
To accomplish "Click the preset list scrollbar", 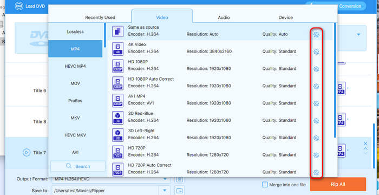I will pos(335,80).
